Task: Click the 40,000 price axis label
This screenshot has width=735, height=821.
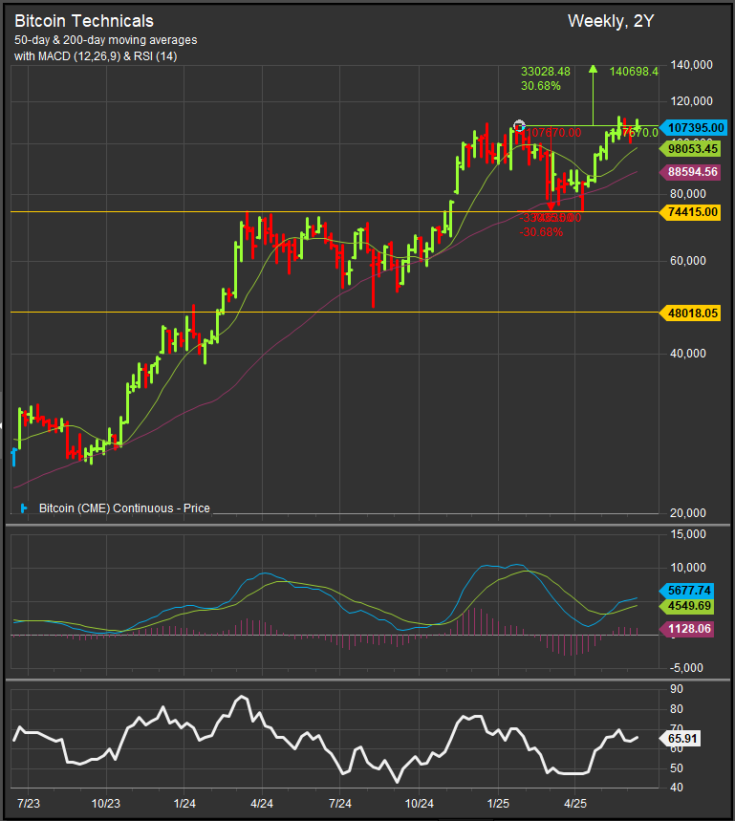Action: point(688,354)
